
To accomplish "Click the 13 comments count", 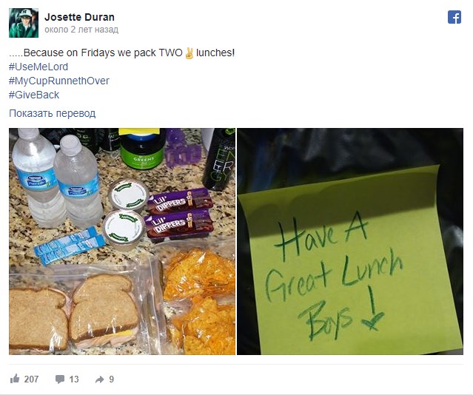I will point(74,379).
